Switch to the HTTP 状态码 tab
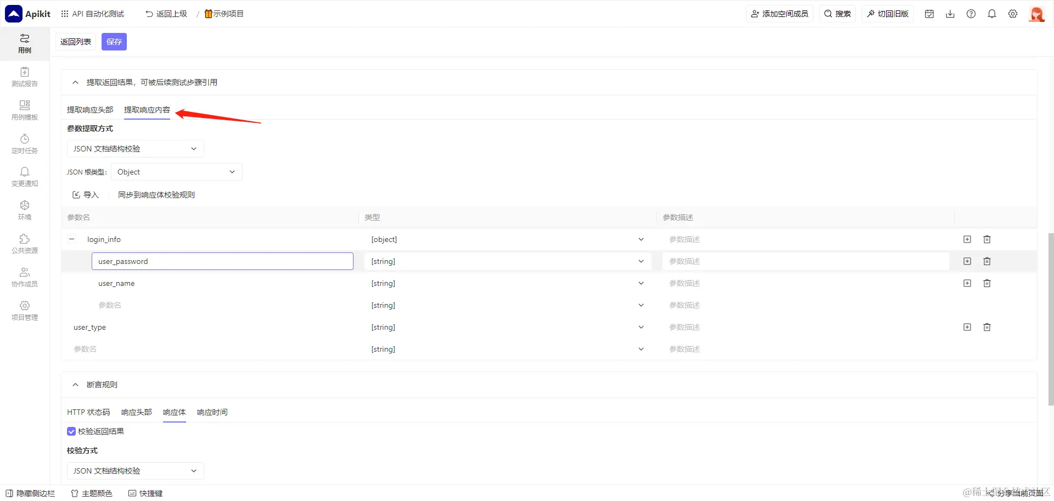 tap(88, 412)
